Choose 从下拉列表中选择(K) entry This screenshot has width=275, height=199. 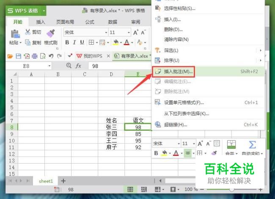pyautogui.click(x=208, y=113)
